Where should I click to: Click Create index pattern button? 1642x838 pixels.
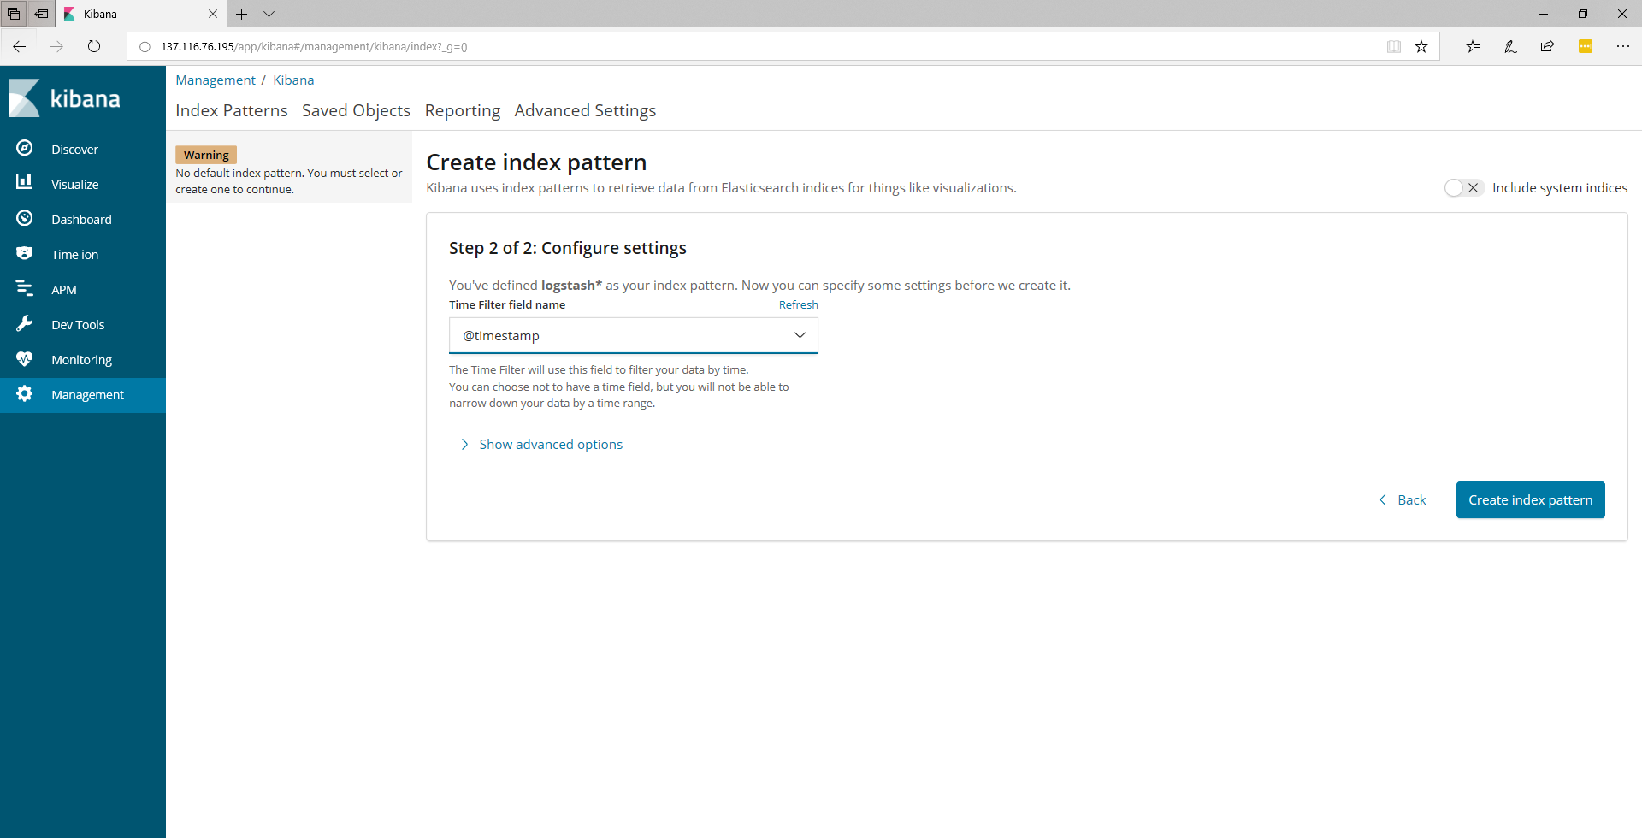click(x=1531, y=499)
